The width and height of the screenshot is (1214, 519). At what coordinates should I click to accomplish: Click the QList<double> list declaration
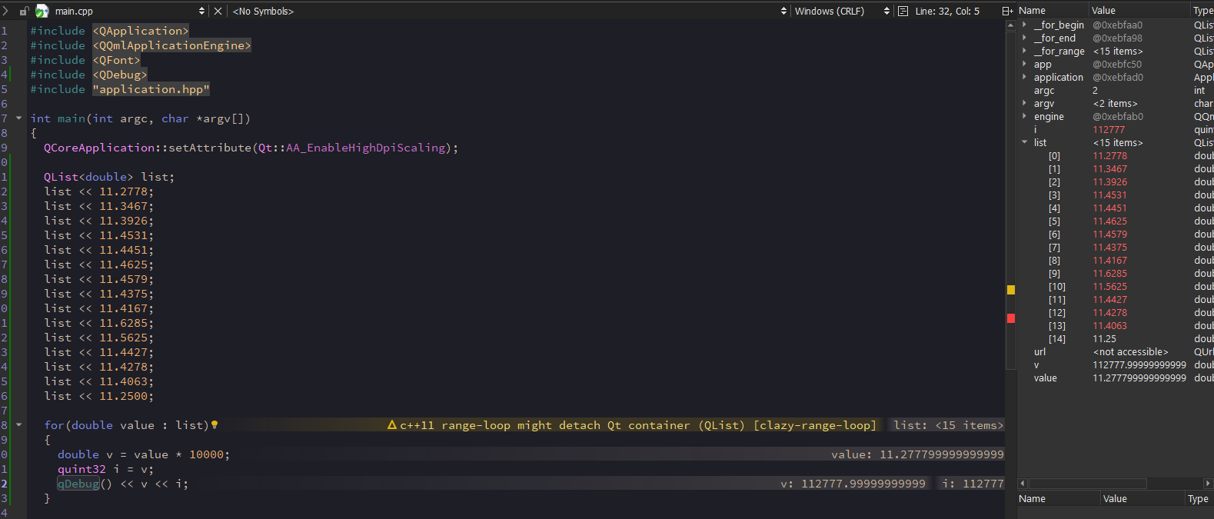point(109,177)
